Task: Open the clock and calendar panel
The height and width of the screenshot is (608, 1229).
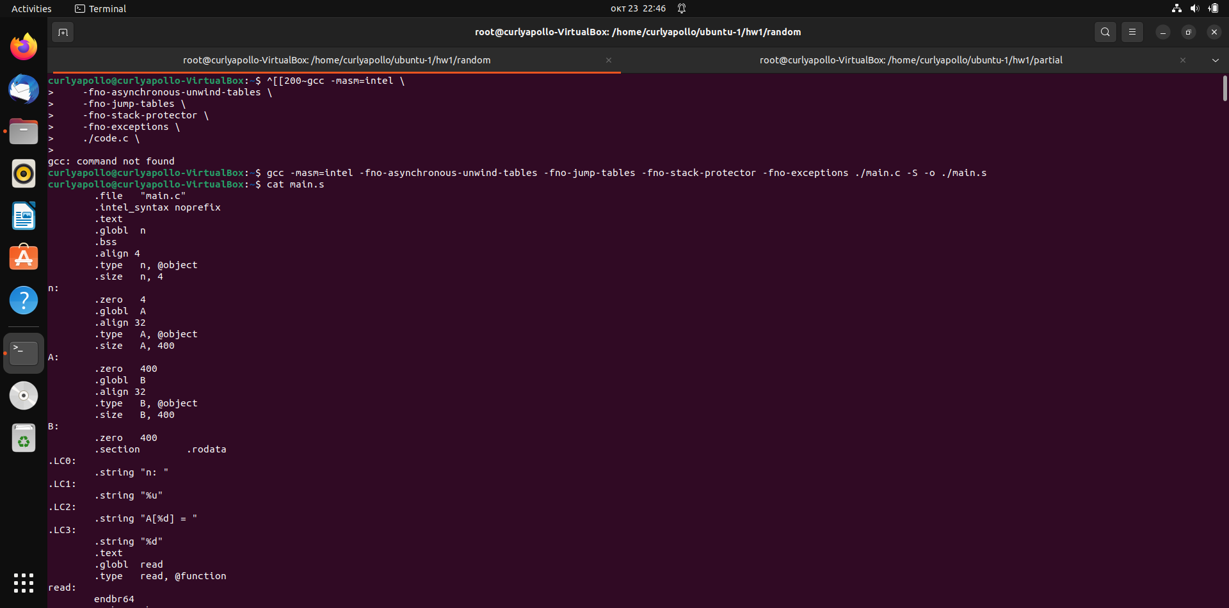Action: pyautogui.click(x=638, y=8)
